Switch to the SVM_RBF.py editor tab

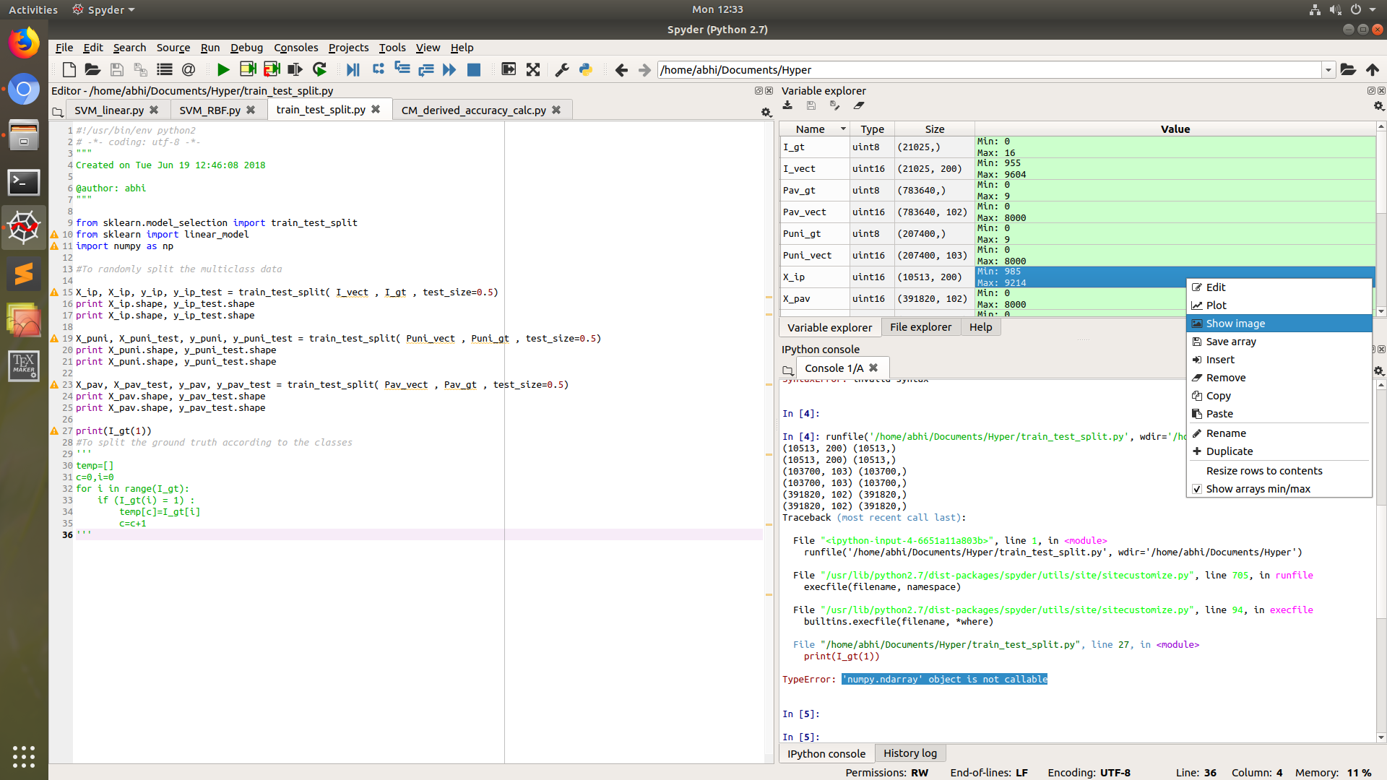(x=210, y=110)
